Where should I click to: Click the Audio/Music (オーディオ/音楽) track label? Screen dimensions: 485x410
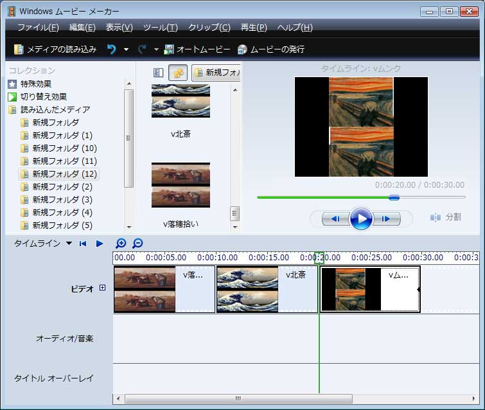(x=64, y=339)
